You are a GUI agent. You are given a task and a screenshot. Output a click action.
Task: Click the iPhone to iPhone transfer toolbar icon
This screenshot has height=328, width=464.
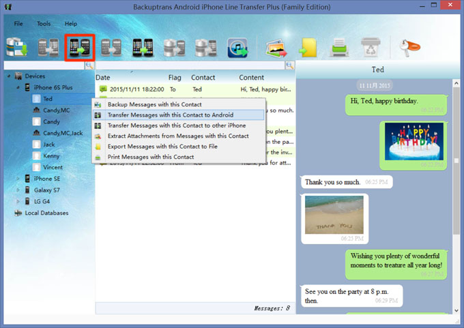click(143, 47)
